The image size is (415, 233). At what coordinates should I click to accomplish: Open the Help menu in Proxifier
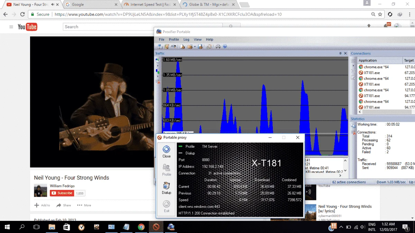210,39
